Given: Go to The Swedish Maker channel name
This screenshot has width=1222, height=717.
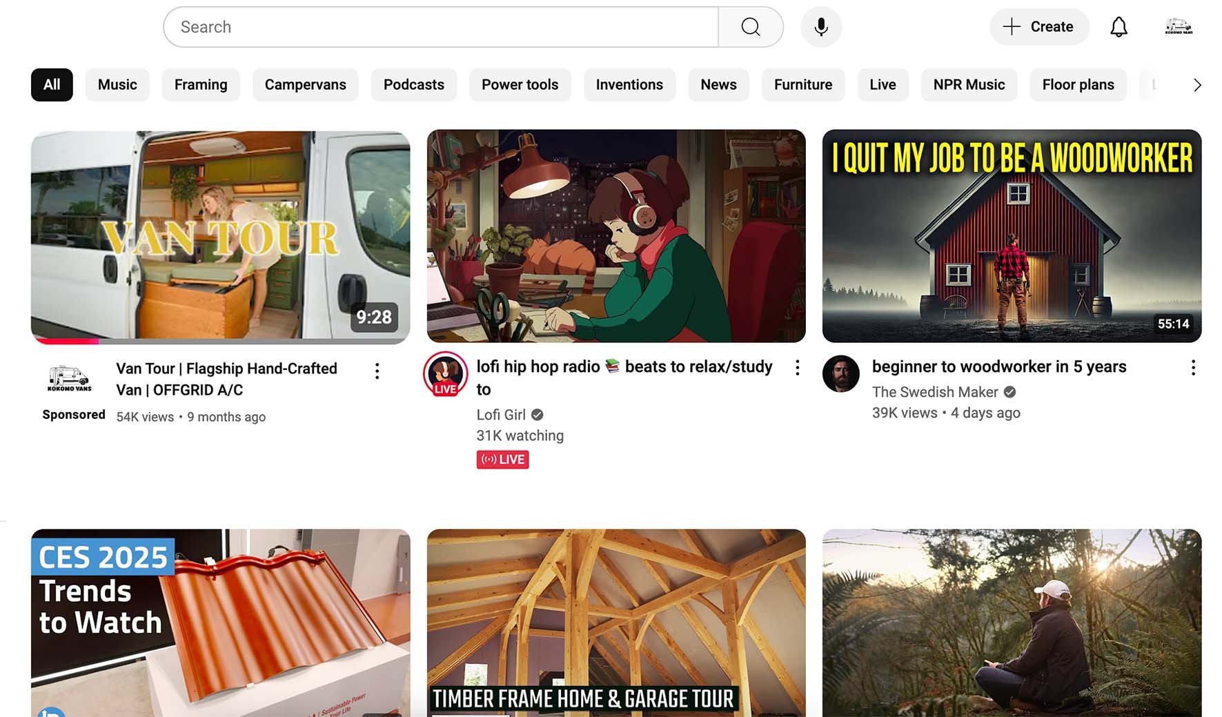Looking at the screenshot, I should click(935, 392).
